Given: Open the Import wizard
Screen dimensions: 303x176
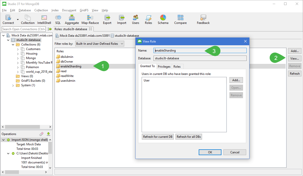Looking at the screenshot, I should tap(121, 19).
